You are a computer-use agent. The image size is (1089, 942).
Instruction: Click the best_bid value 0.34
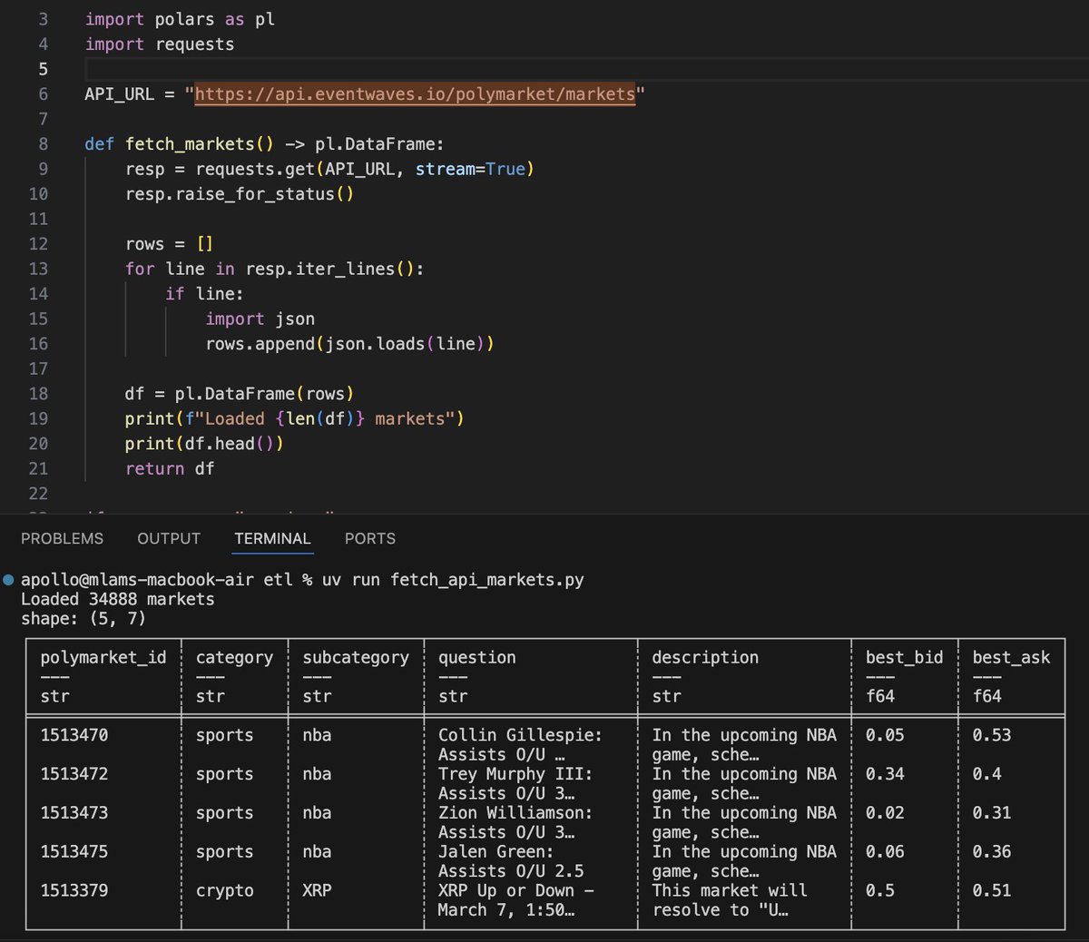coord(885,774)
